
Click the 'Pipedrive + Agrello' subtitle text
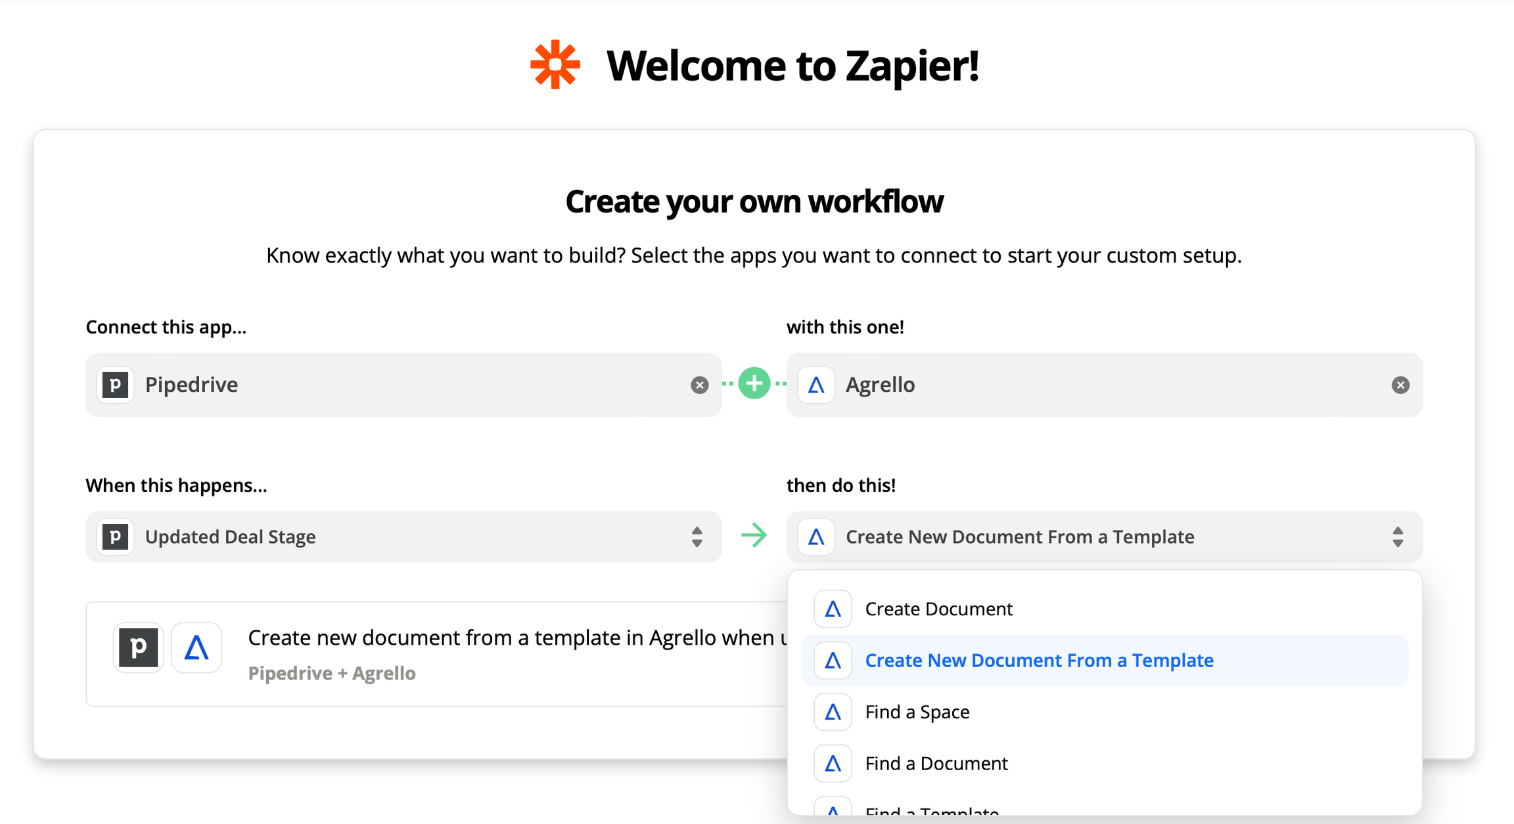(x=332, y=674)
